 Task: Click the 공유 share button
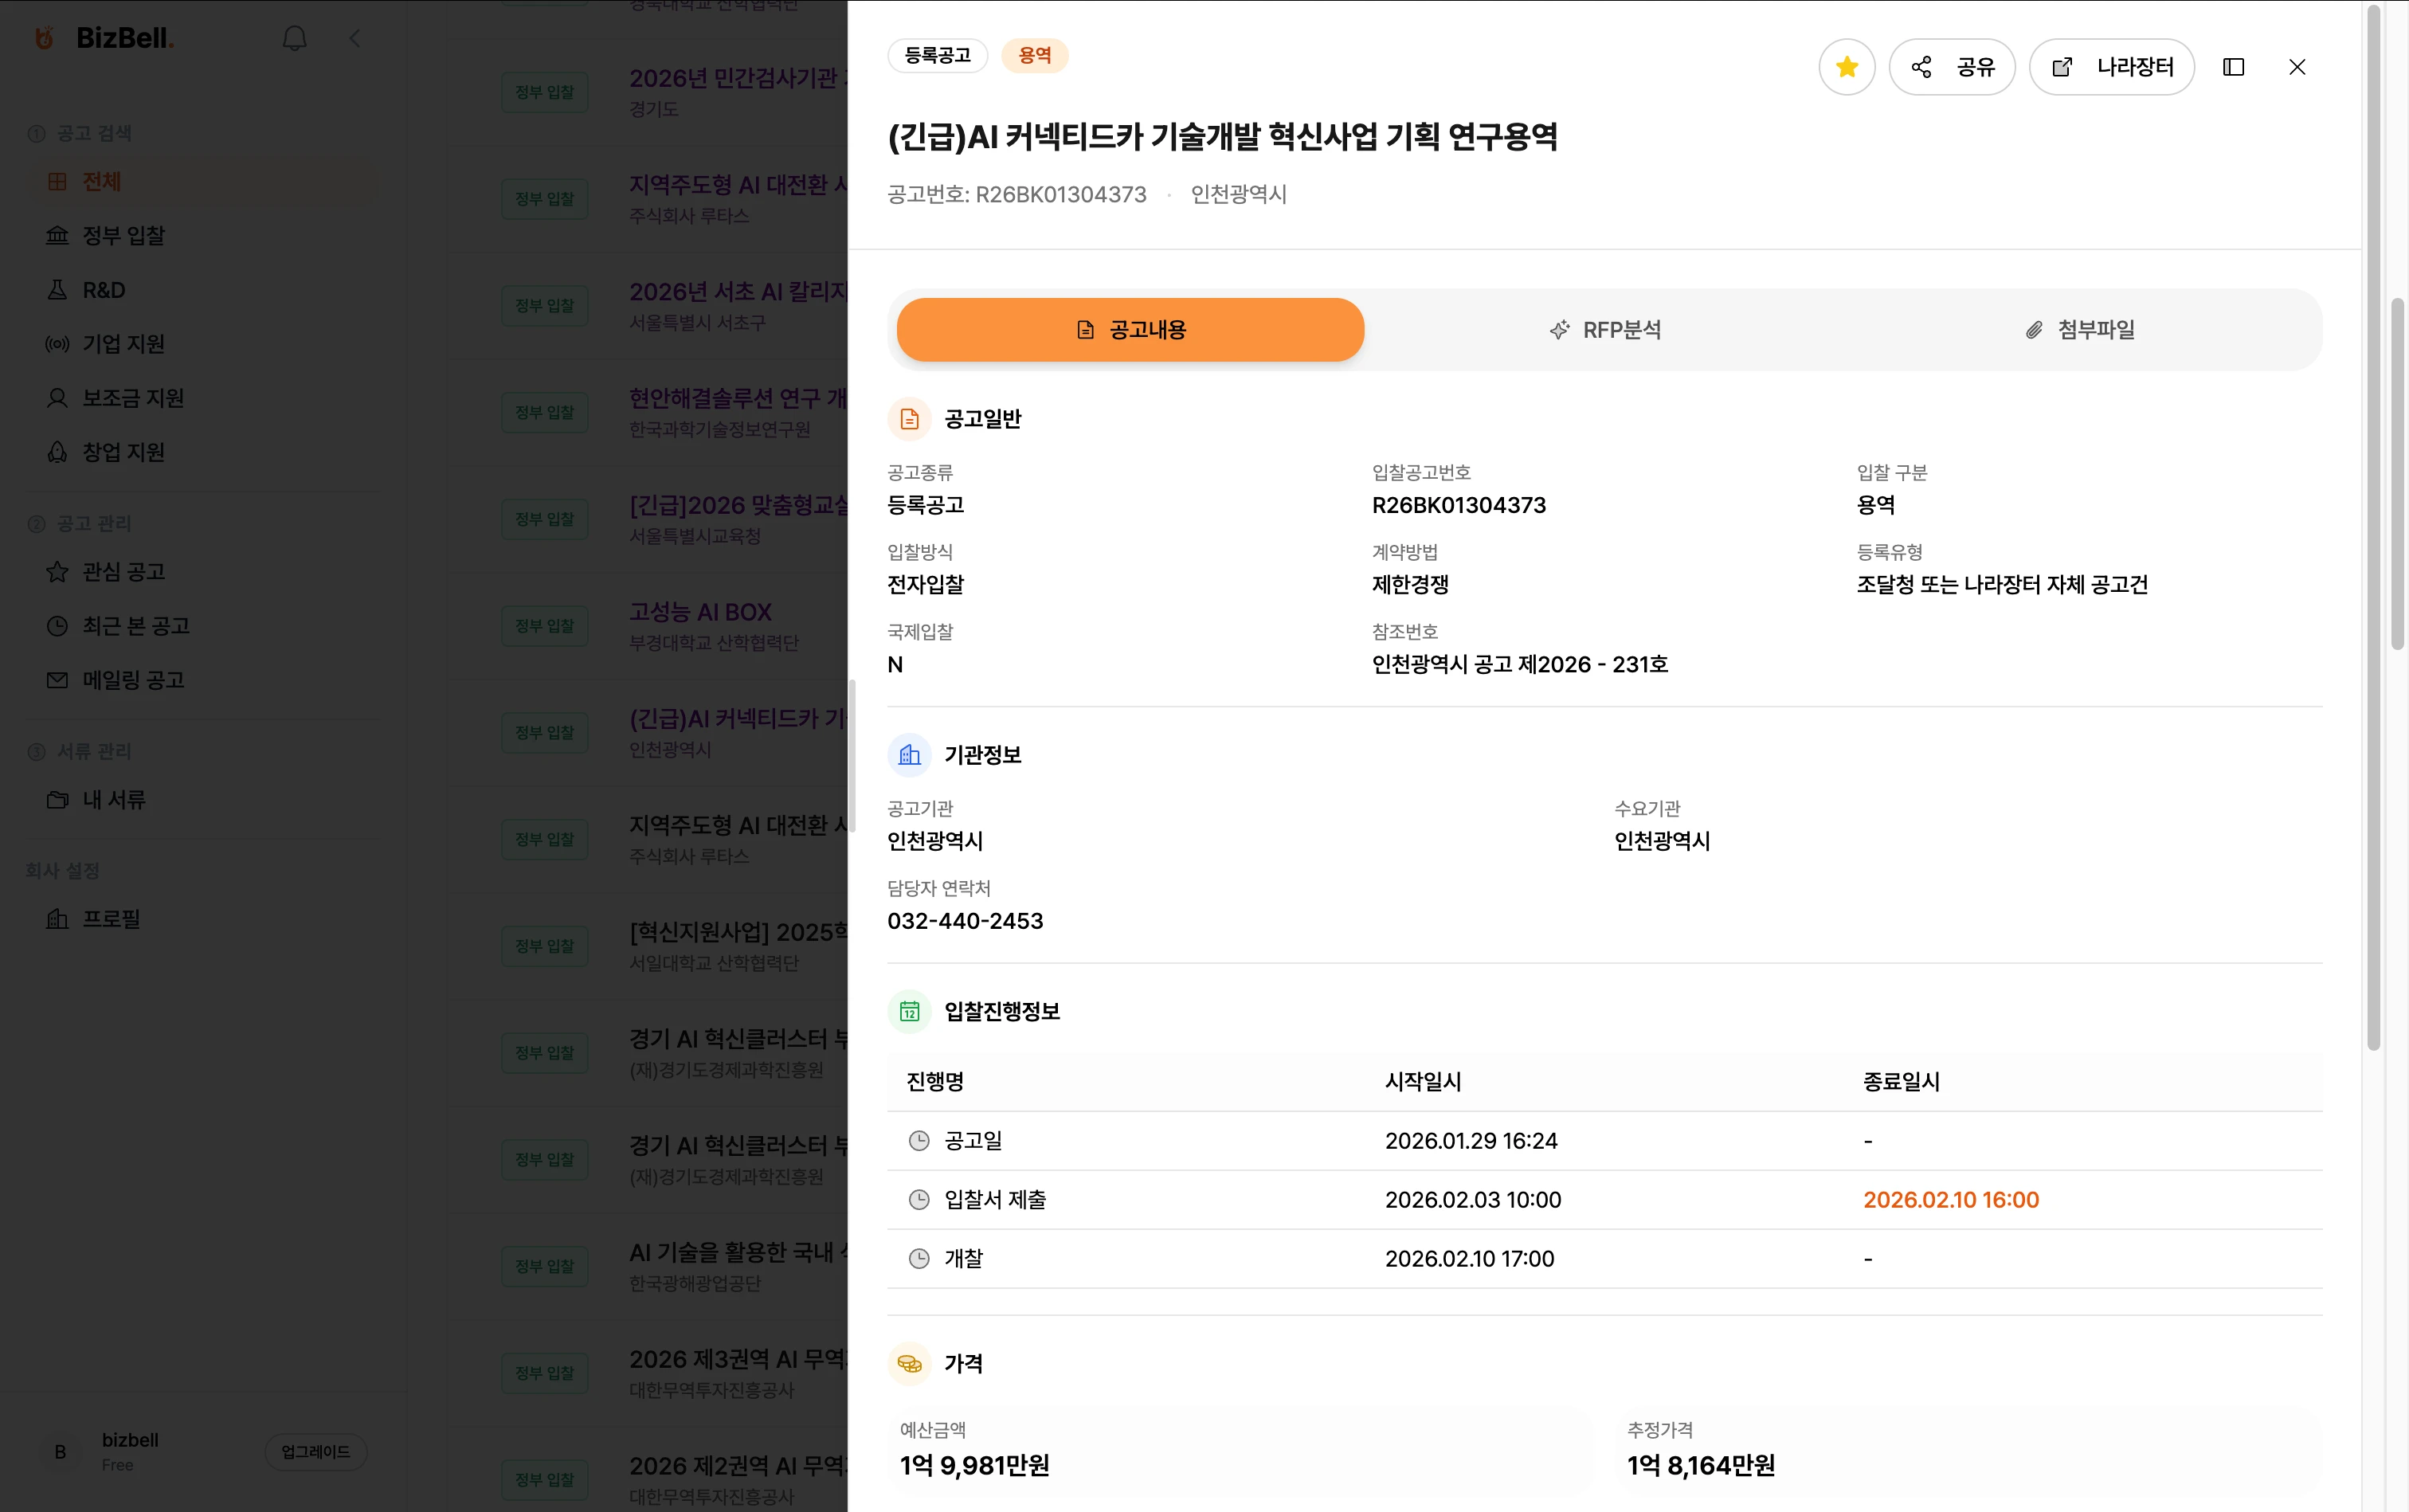coord(1951,67)
